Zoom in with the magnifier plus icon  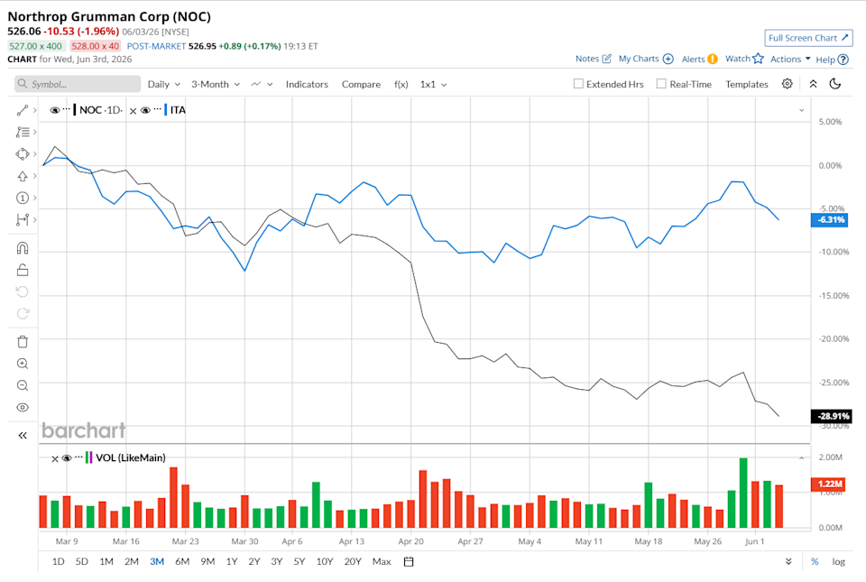click(22, 364)
